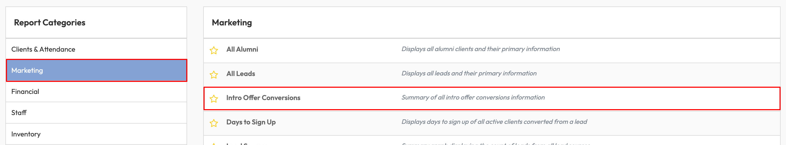The image size is (786, 145).
Task: Open the All Leads report
Action: (x=240, y=73)
